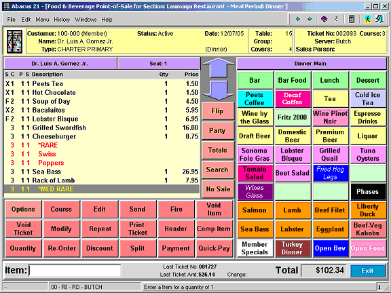Click the Fire button
Viewport: 391px width, 293px height.
point(176,209)
